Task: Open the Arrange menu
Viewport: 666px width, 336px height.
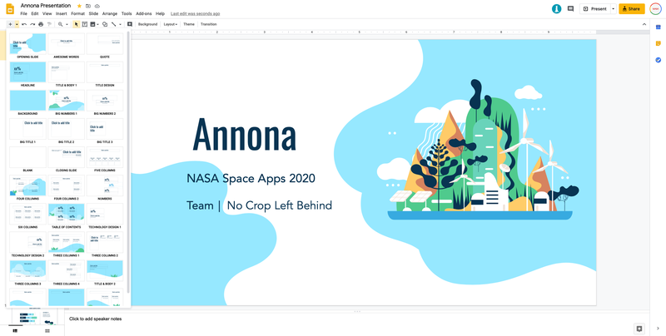Action: (110, 14)
